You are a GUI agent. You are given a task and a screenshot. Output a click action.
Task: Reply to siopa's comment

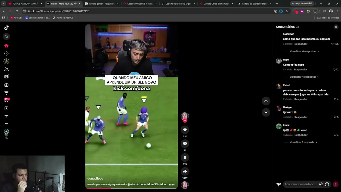pos(301,70)
